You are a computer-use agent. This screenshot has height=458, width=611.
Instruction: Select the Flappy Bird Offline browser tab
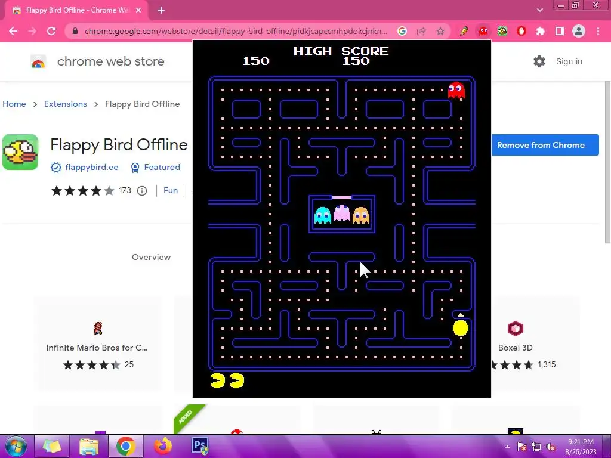point(77,10)
